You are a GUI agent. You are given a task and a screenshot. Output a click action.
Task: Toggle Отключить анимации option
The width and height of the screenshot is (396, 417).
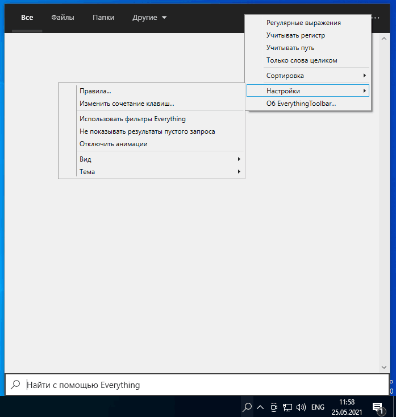click(x=152, y=144)
